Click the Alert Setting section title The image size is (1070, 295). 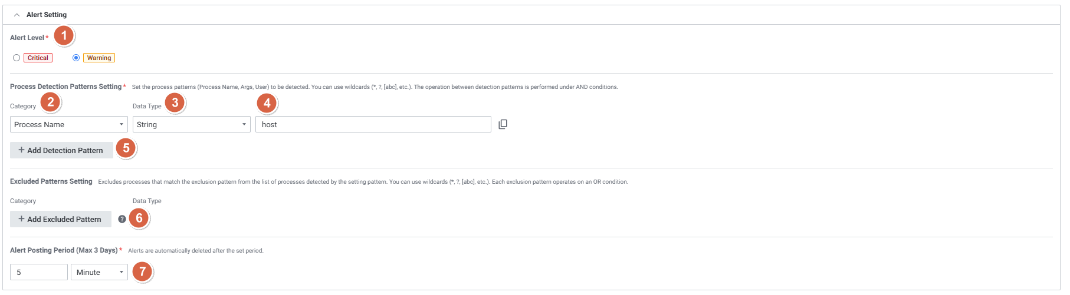(47, 15)
